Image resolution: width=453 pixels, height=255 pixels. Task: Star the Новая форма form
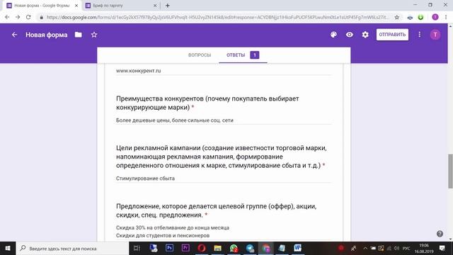(94, 35)
